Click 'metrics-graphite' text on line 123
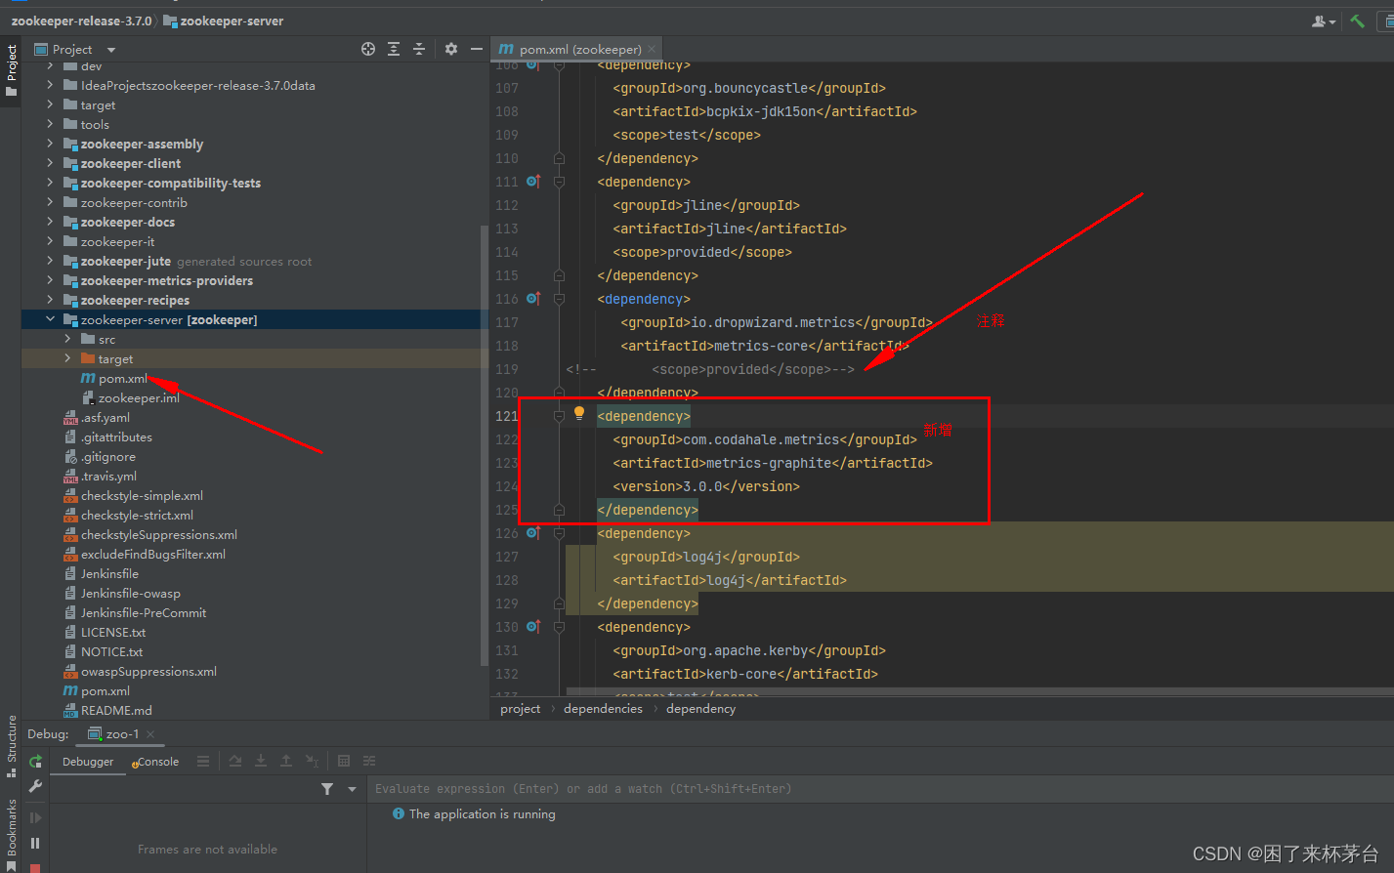1394x873 pixels. [769, 463]
